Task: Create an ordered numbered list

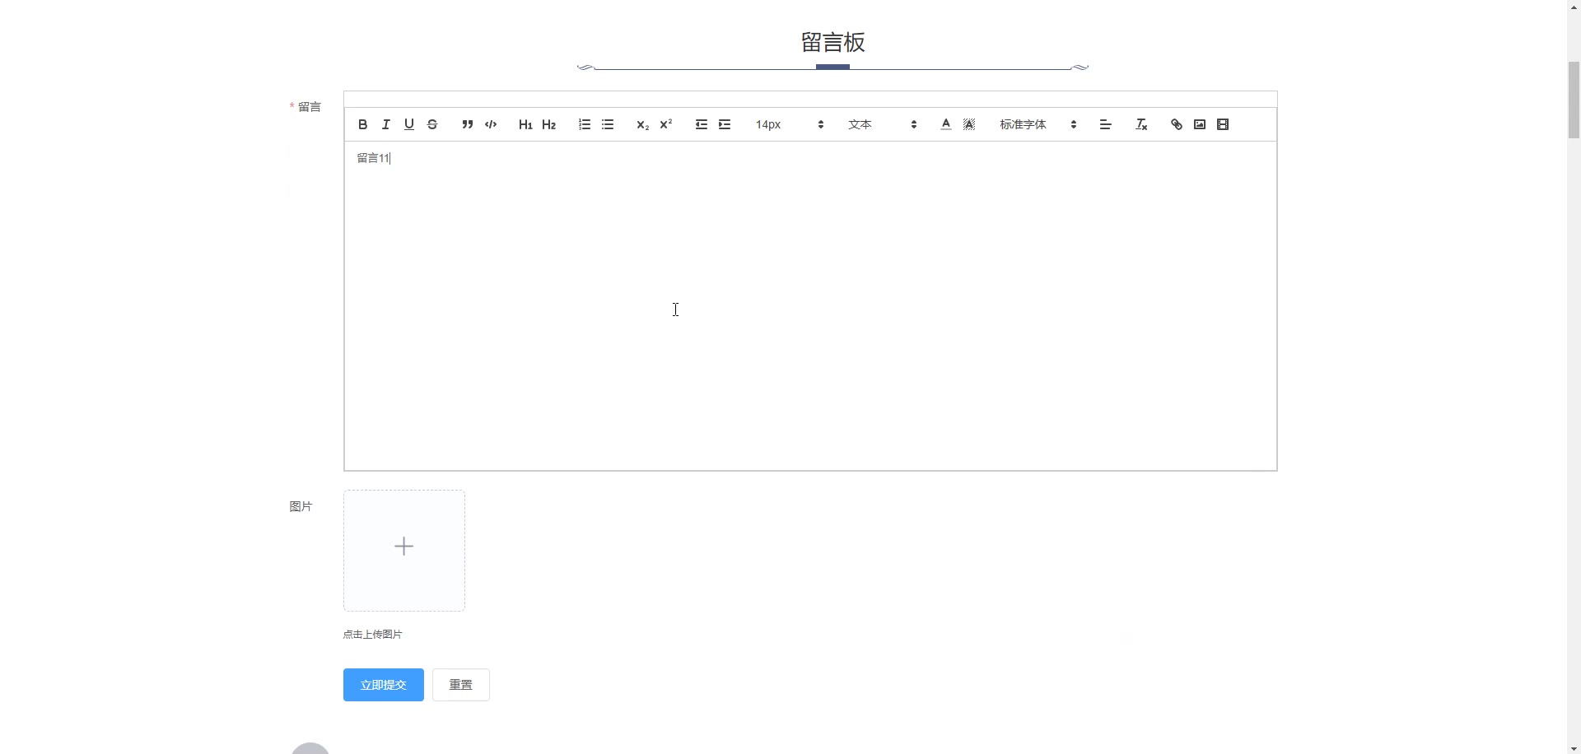Action: click(x=584, y=124)
